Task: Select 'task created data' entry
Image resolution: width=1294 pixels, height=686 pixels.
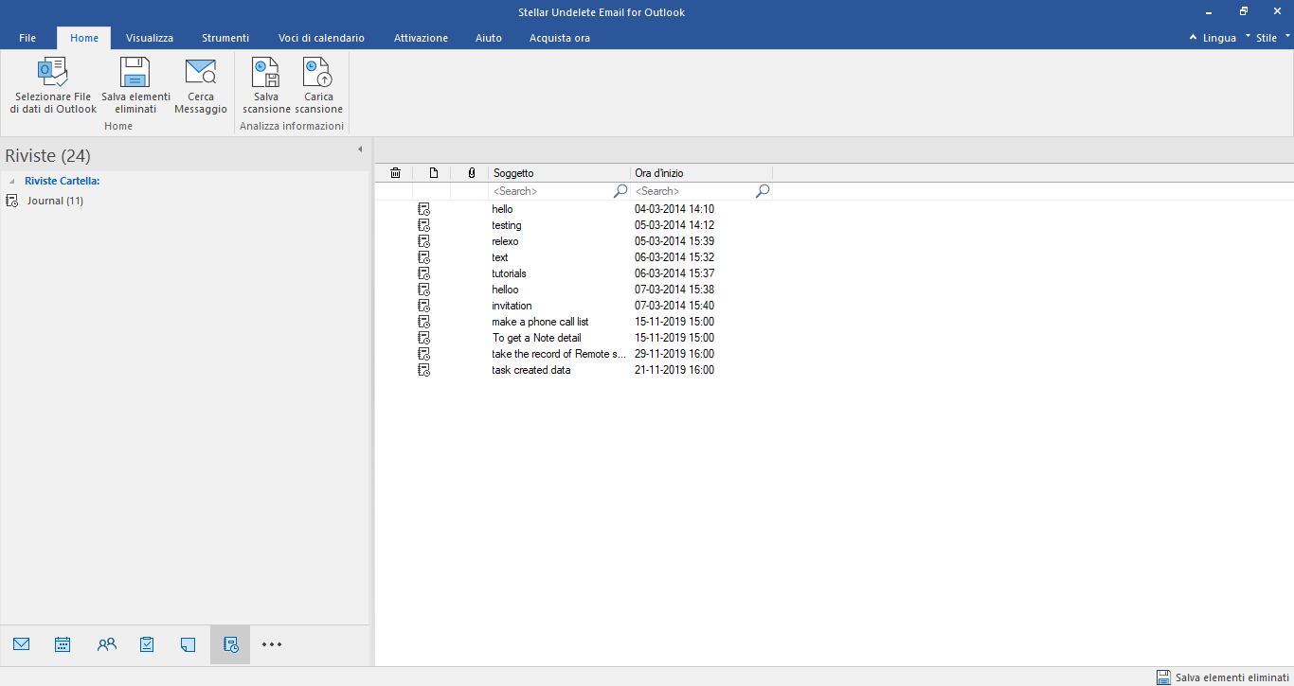Action: pos(531,370)
